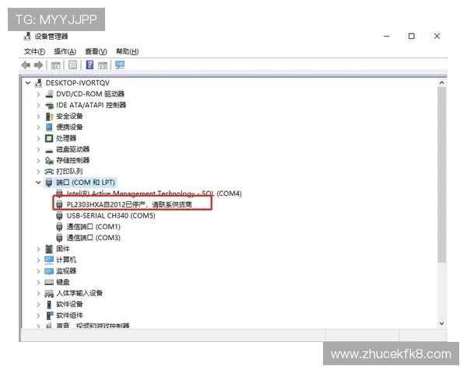Select Intel(R) Active Management Technology SOL (COM4)
The height and width of the screenshot is (373, 467).
[x=154, y=193]
